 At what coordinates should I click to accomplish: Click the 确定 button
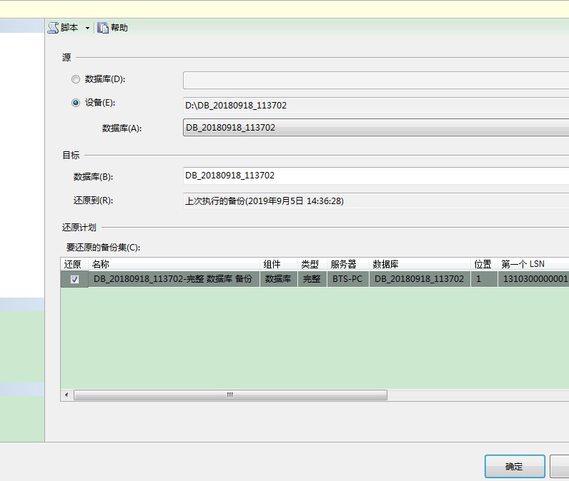point(515,467)
